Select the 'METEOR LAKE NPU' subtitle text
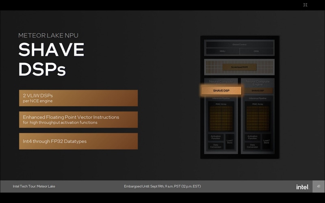Image resolution: width=325 pixels, height=203 pixels. click(48, 35)
